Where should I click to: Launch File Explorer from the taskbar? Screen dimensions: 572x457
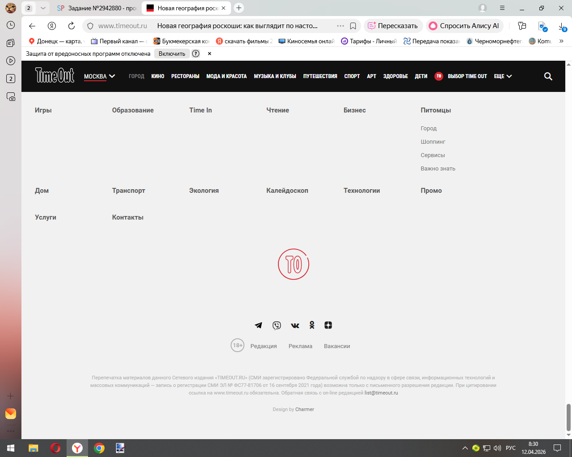34,448
